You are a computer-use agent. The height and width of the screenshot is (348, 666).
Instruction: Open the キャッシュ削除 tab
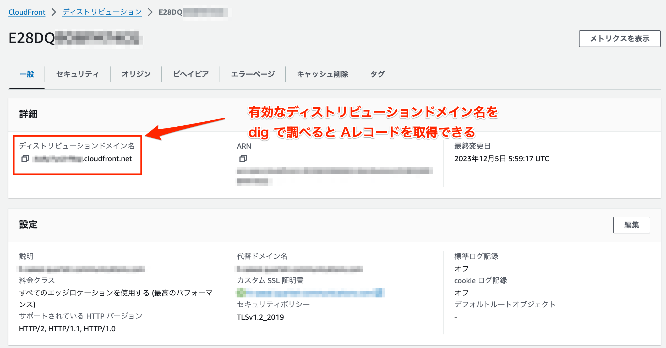click(x=322, y=74)
